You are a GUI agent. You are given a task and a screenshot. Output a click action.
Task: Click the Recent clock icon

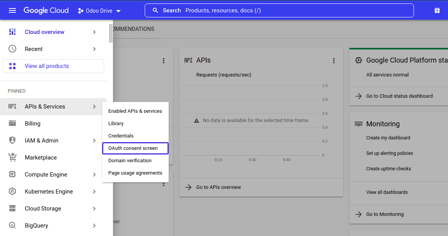[x=12, y=49]
